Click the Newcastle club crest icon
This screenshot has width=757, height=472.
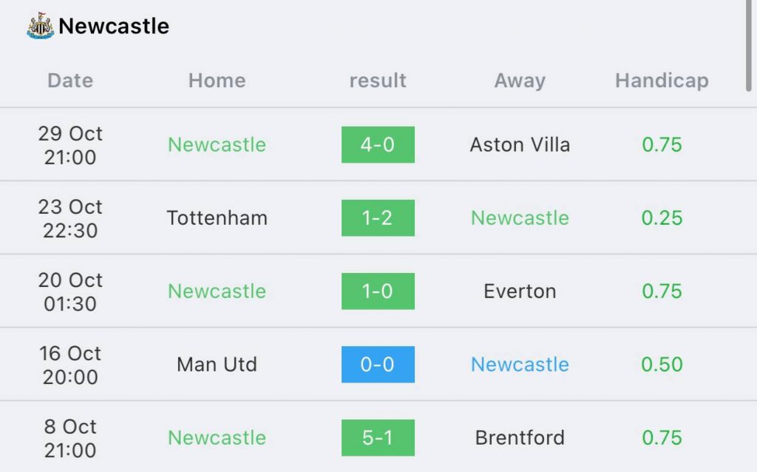tap(40, 26)
